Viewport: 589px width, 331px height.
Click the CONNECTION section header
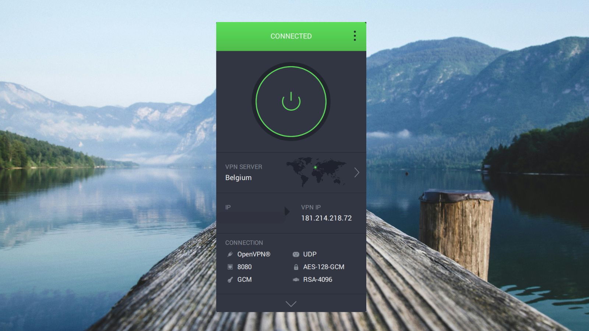click(x=244, y=242)
